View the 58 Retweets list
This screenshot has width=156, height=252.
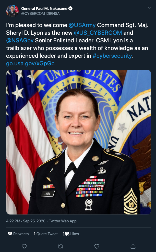(x=18, y=234)
